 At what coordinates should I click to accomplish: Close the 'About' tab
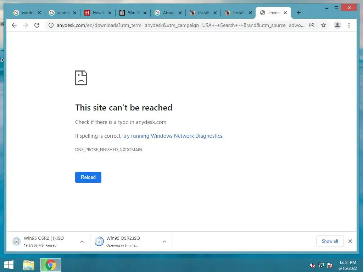click(180, 13)
